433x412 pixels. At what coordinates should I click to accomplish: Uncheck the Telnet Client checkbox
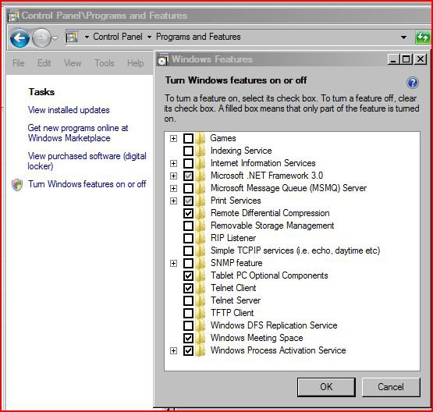coord(188,288)
